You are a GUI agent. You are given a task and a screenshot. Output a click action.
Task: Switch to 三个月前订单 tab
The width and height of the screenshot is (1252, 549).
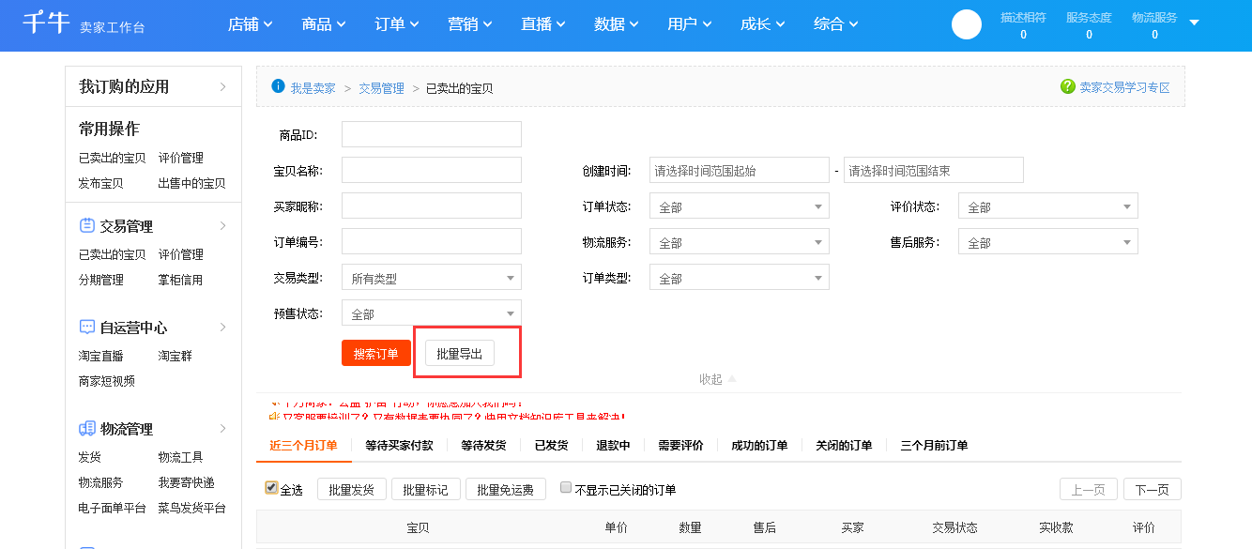point(934,445)
